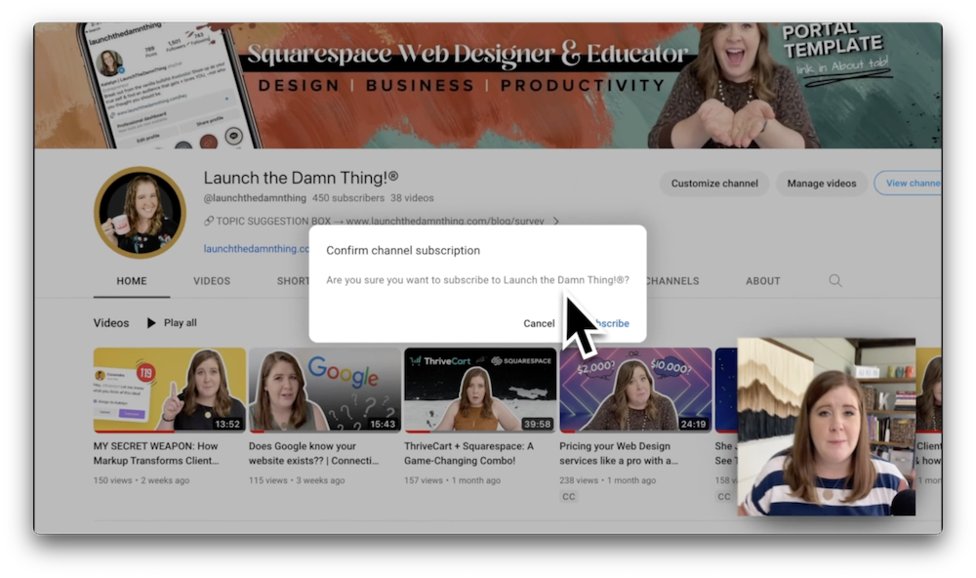The height and width of the screenshot is (578, 976).
Task: Open the CHANNELS tab
Action: tap(672, 281)
